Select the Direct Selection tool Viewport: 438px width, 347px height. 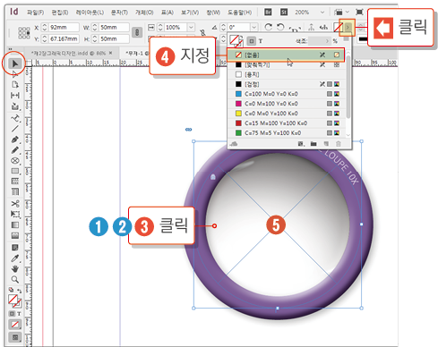click(x=14, y=74)
